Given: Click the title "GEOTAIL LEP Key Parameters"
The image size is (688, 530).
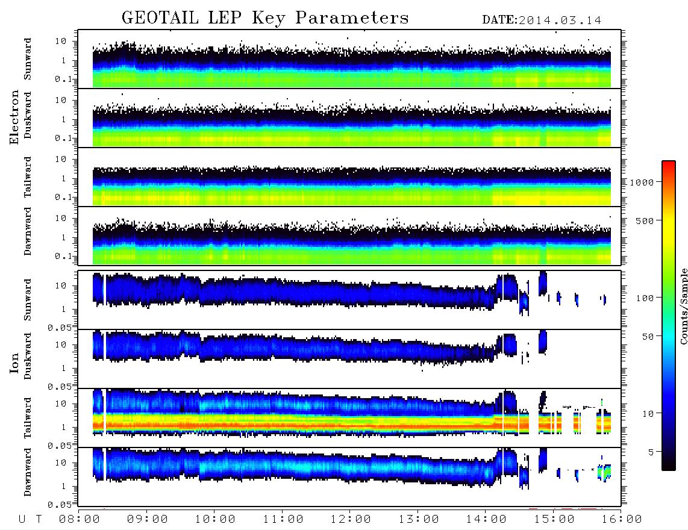Looking at the screenshot, I should tap(265, 18).
